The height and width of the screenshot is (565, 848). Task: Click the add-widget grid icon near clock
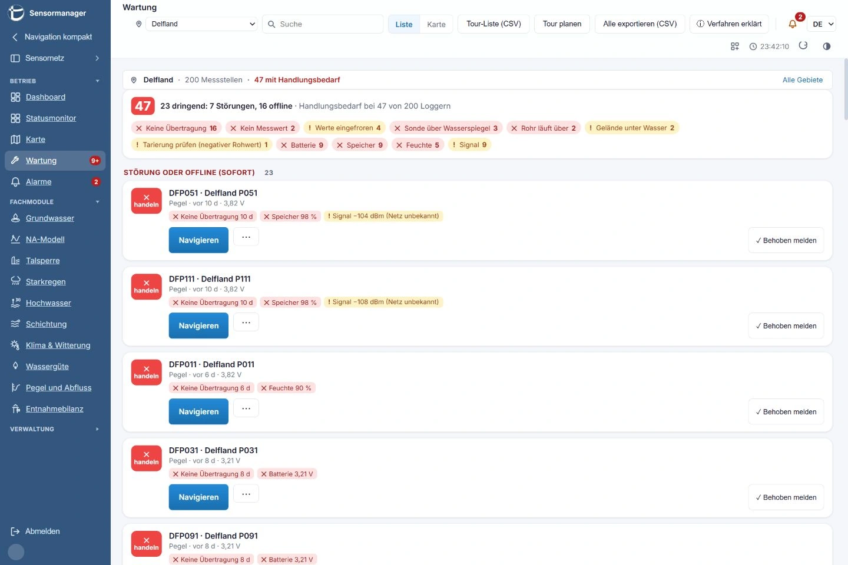click(735, 46)
